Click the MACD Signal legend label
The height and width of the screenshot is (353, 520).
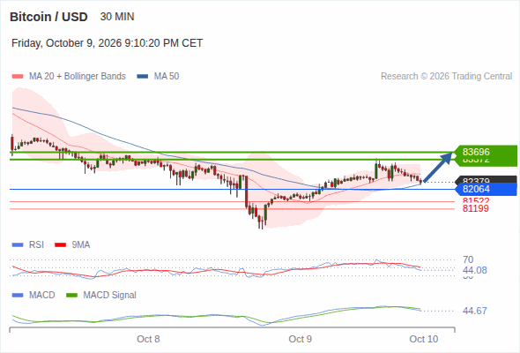pyautogui.click(x=110, y=296)
